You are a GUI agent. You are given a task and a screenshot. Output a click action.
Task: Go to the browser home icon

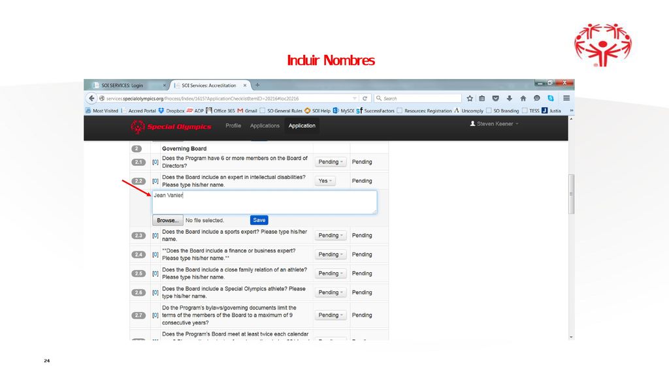point(523,99)
